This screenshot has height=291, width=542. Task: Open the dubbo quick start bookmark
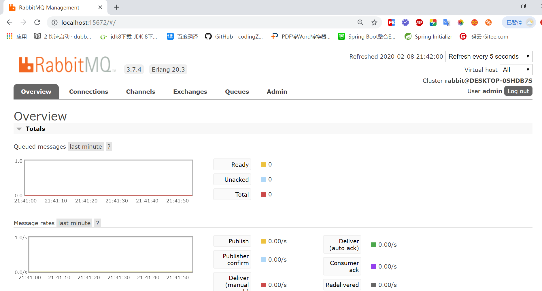click(63, 37)
